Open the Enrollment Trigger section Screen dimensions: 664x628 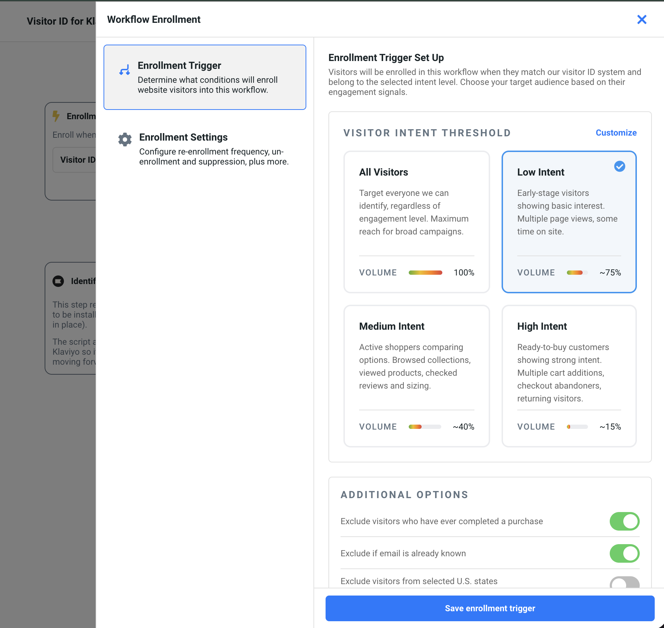pyautogui.click(x=205, y=77)
